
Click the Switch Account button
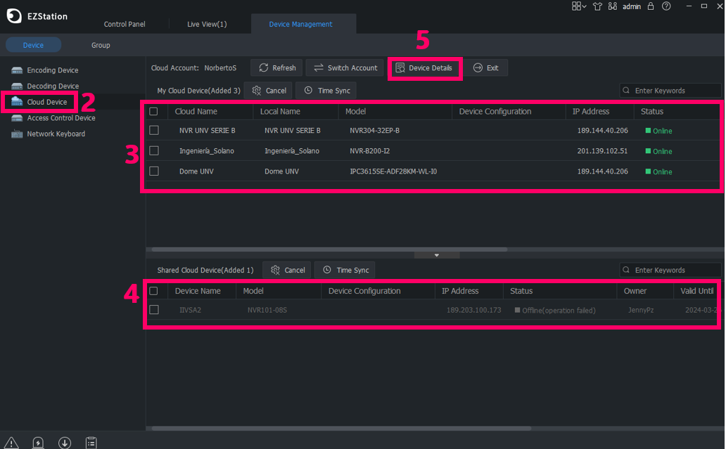click(345, 67)
